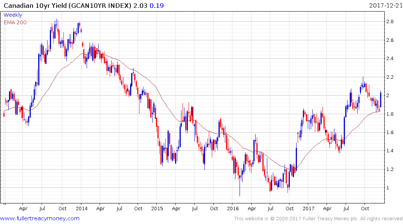This screenshot has height=224, width=403.
Task: Select the 2015 year marker on time axis
Action: (157, 208)
